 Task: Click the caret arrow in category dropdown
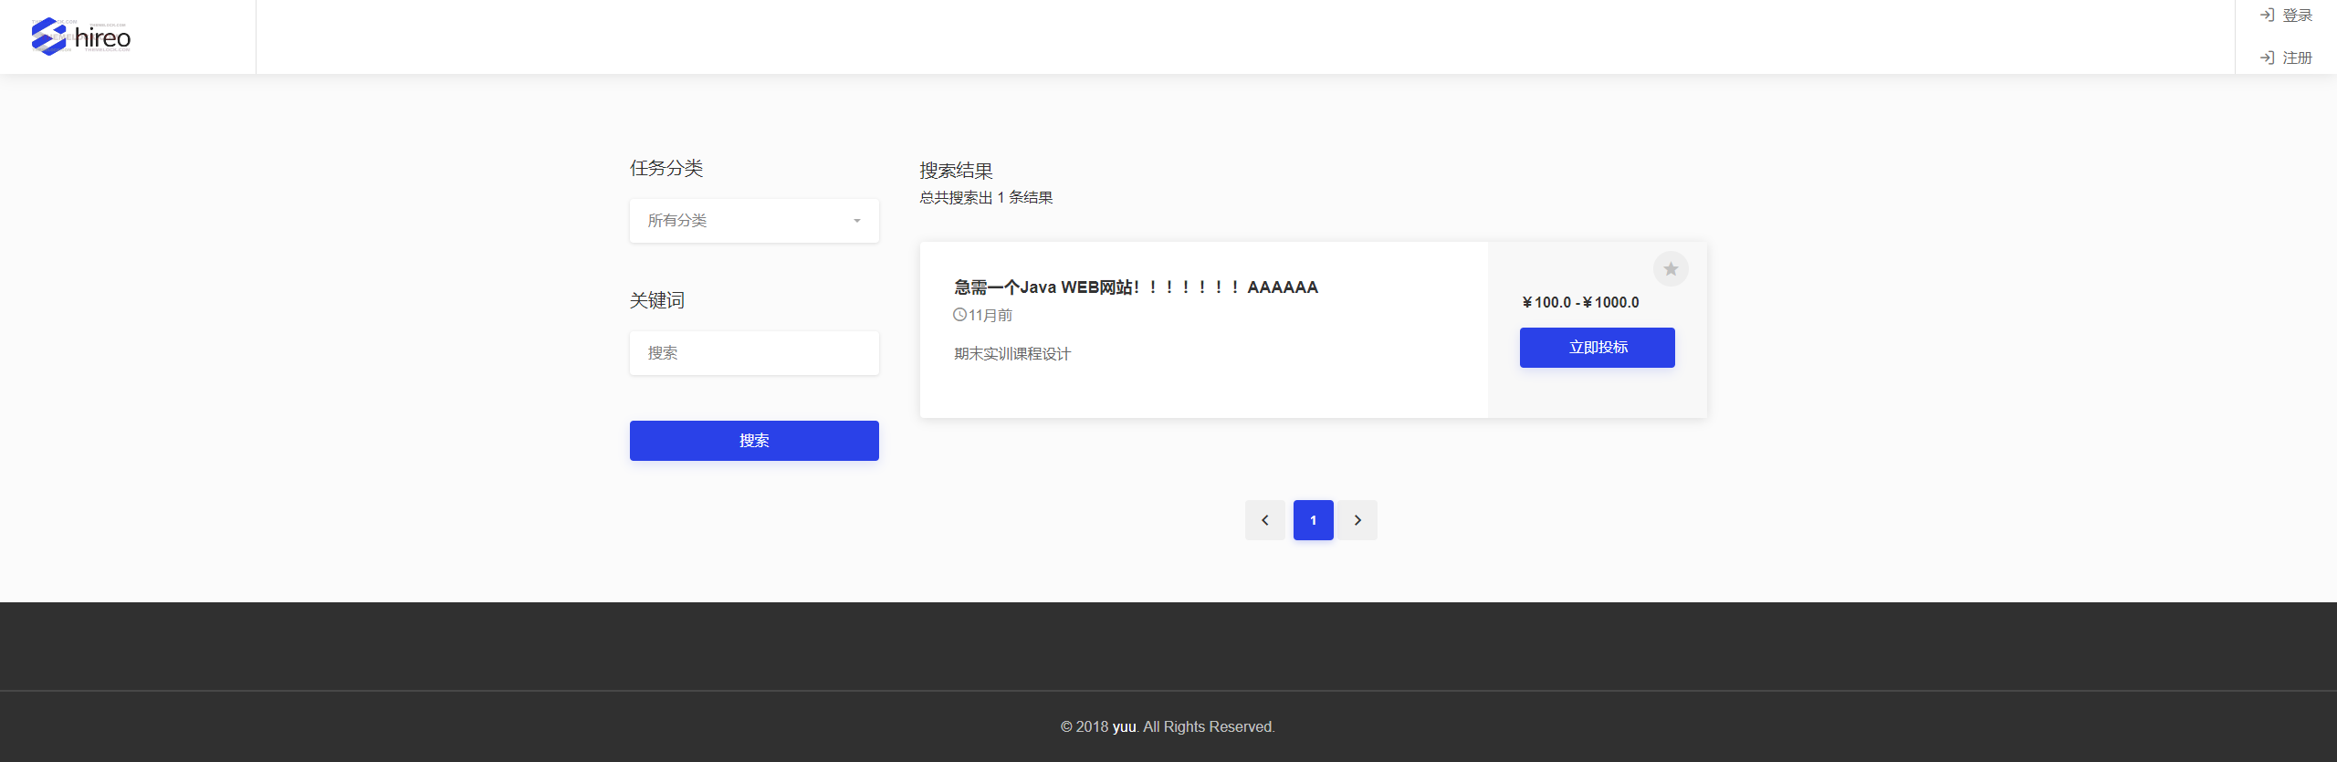coord(856,221)
